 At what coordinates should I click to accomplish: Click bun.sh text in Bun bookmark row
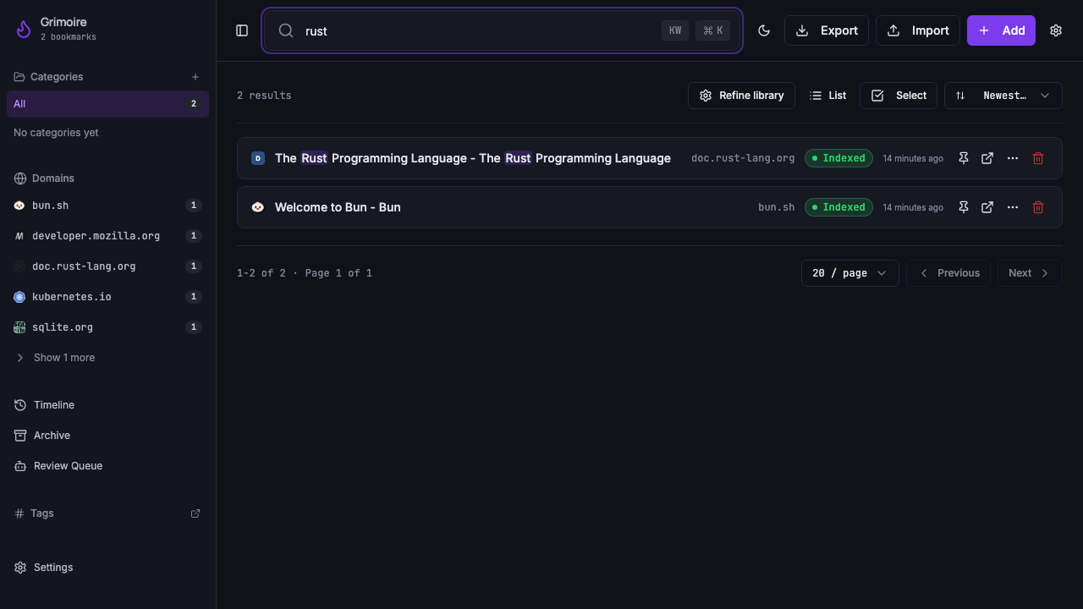[777, 207]
